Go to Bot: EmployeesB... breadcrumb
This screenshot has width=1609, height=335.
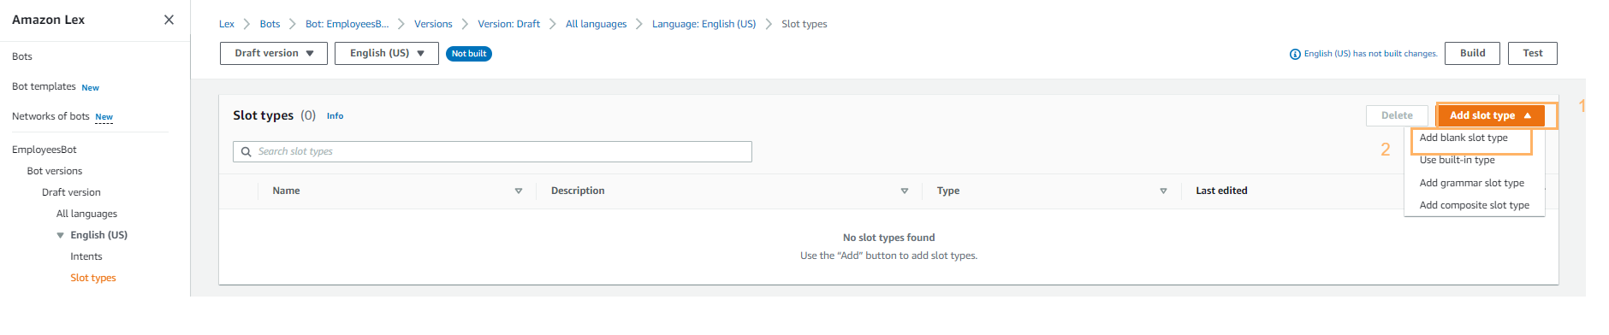tap(347, 24)
